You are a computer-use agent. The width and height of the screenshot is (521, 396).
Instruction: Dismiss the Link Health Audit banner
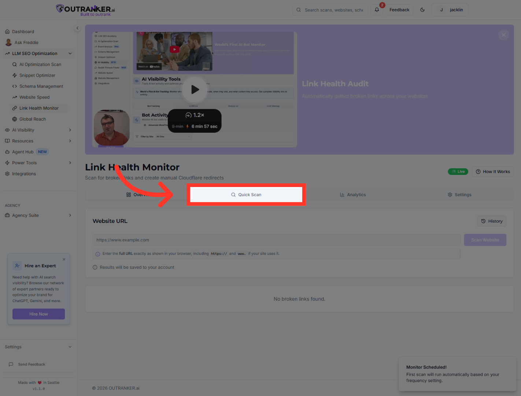pos(504,35)
